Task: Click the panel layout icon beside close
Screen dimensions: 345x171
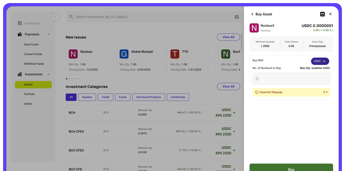Action: (322, 14)
